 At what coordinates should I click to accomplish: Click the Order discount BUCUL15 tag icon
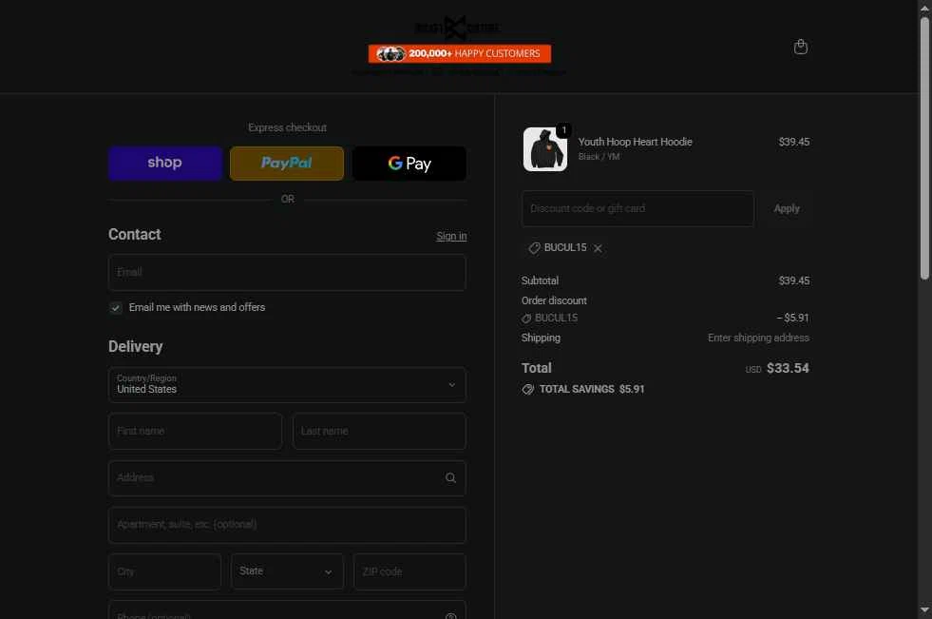coord(526,319)
